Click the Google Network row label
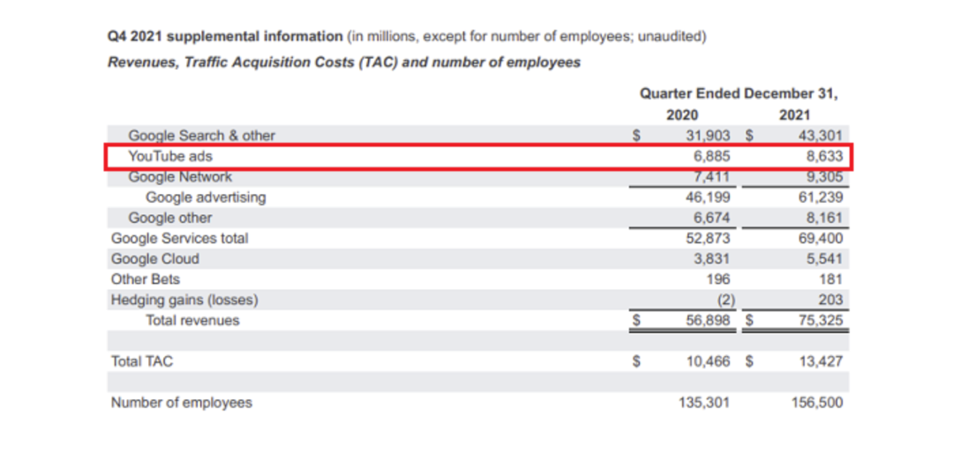The height and width of the screenshot is (476, 953). coord(180,177)
